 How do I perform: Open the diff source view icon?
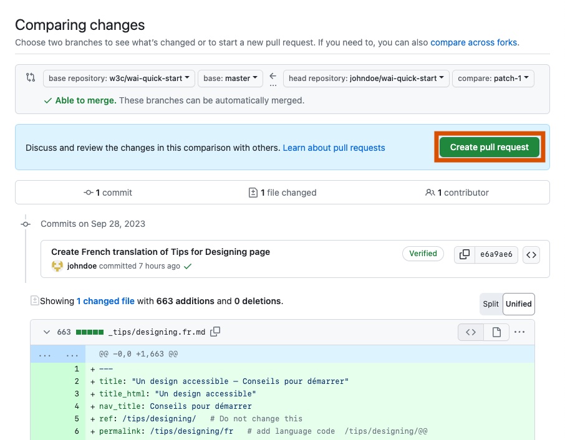pos(470,332)
